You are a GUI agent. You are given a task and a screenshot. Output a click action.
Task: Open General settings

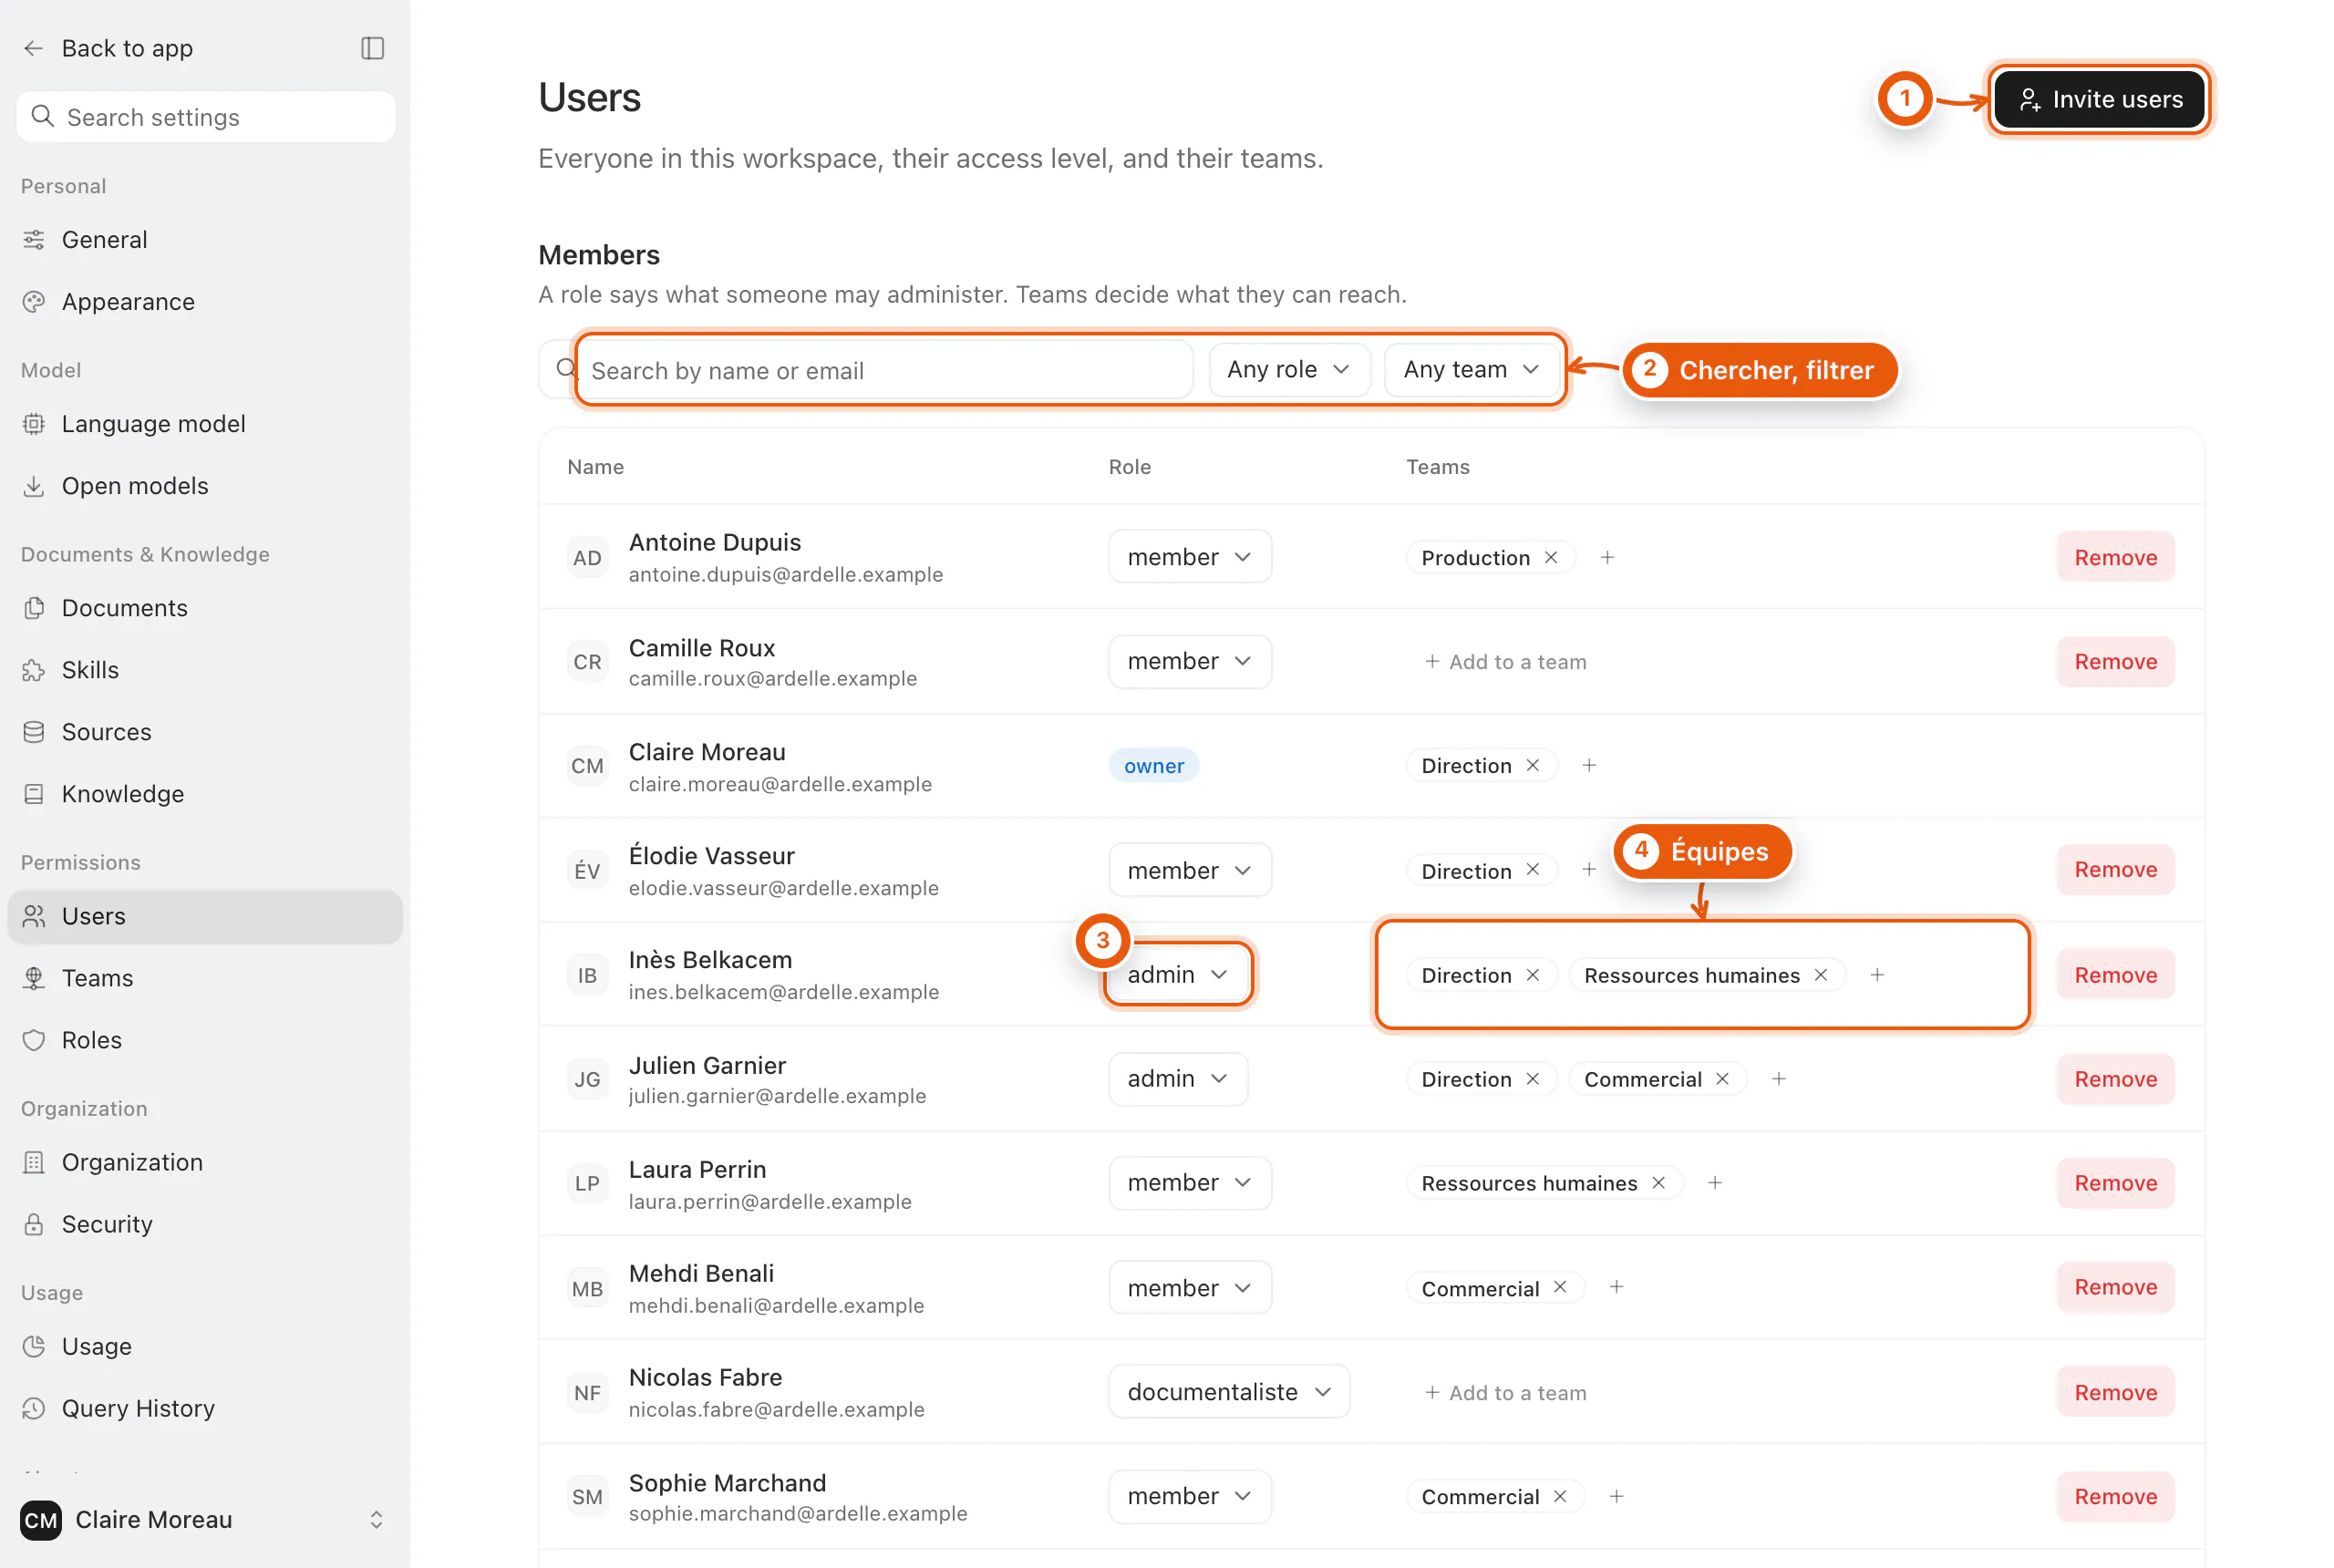coord(205,240)
